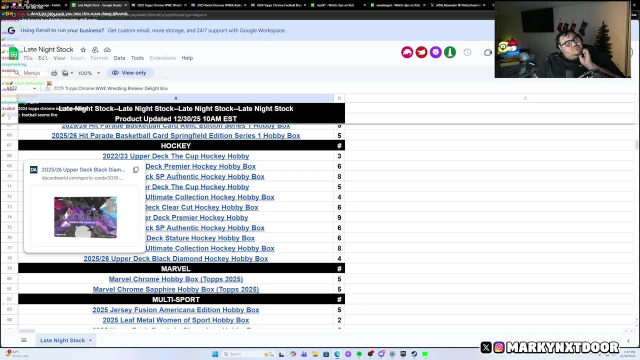This screenshot has width=640, height=360.
Task: Star the Late Night Stock spreadsheet
Action: click(83, 50)
